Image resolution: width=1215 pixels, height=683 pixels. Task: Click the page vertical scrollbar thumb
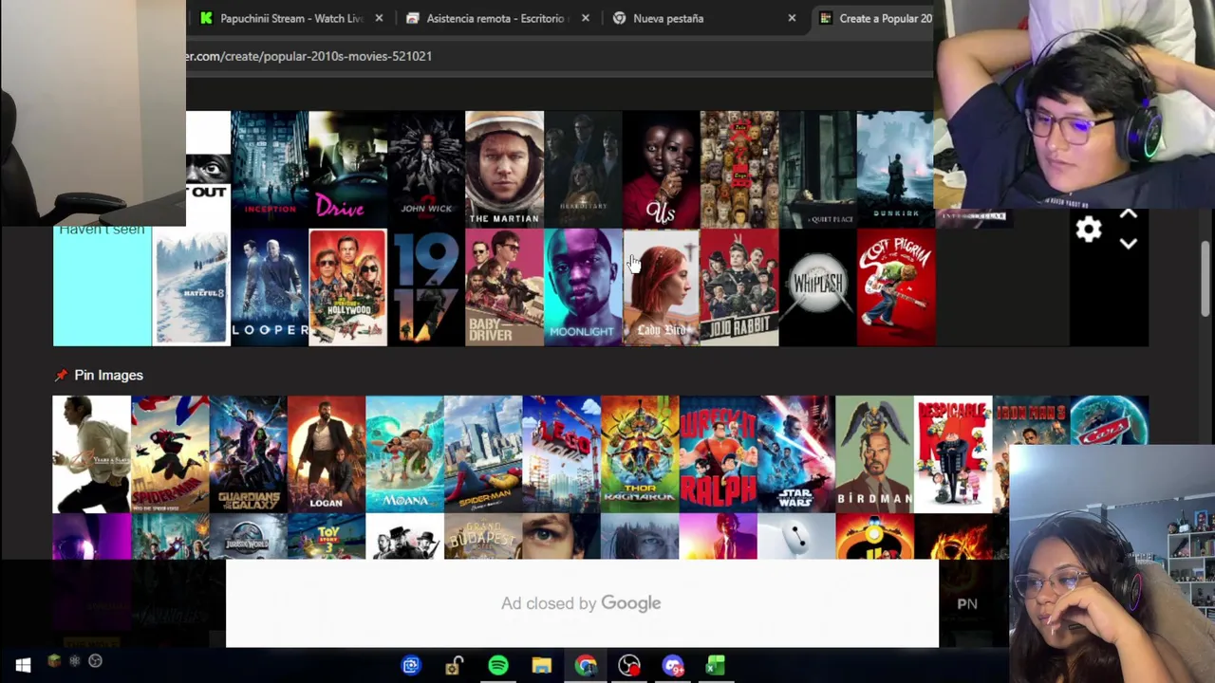click(1206, 278)
